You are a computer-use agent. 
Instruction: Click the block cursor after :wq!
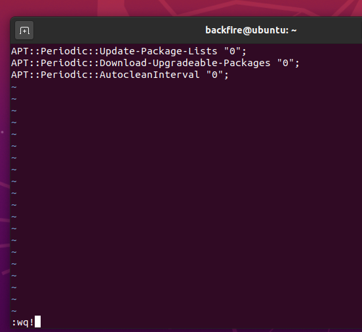coord(37,322)
